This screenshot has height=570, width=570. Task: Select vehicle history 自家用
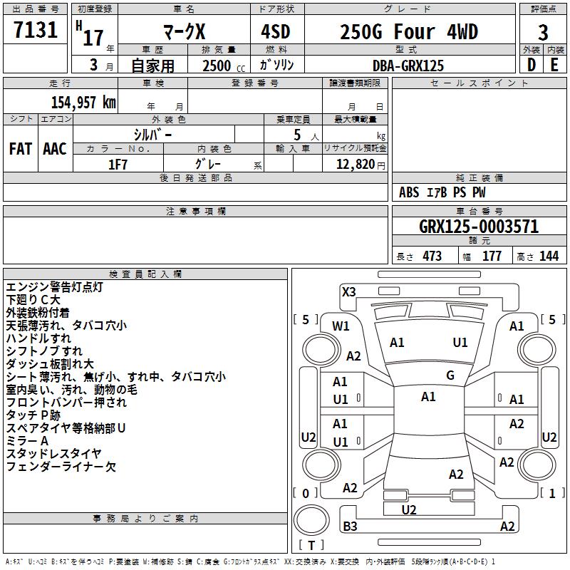pos(152,66)
